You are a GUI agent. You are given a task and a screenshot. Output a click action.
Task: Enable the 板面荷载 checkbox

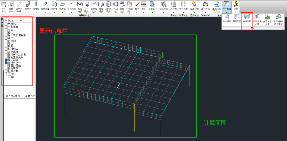[6, 68]
